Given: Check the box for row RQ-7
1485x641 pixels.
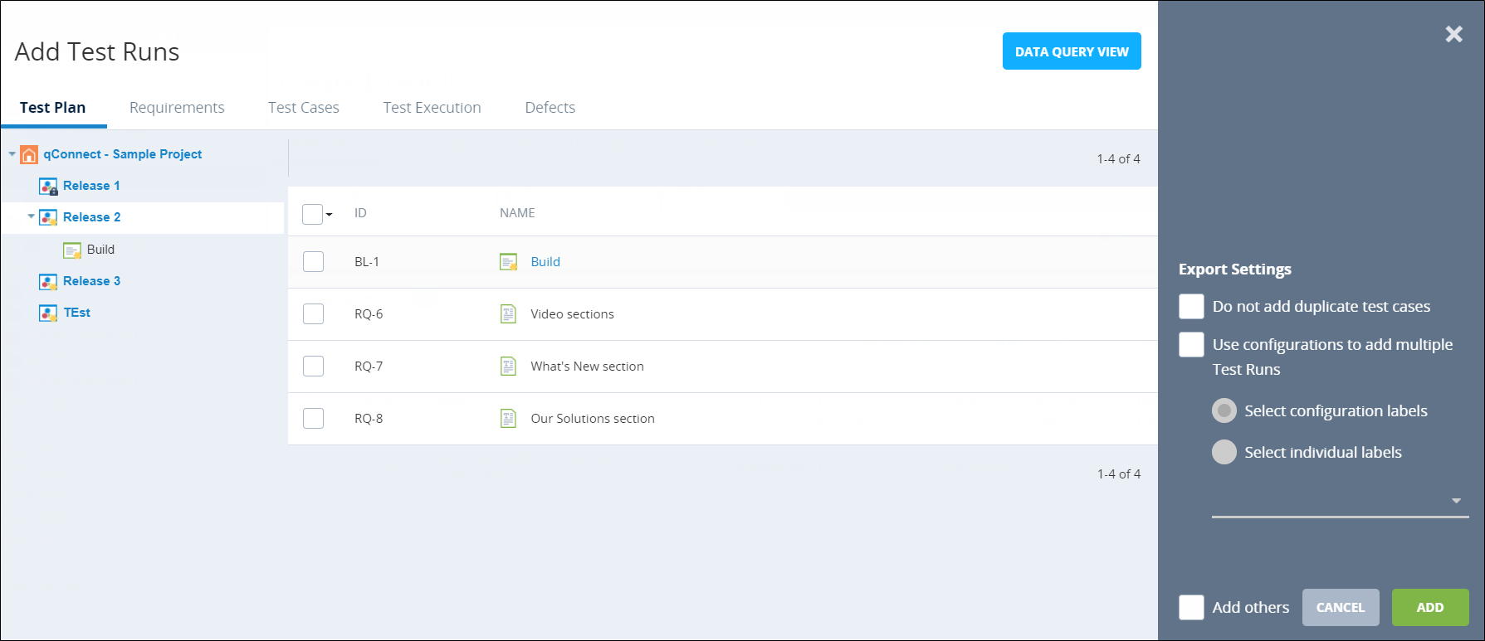Looking at the screenshot, I should point(313,367).
